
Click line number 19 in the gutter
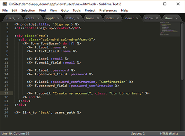coord(6,93)
